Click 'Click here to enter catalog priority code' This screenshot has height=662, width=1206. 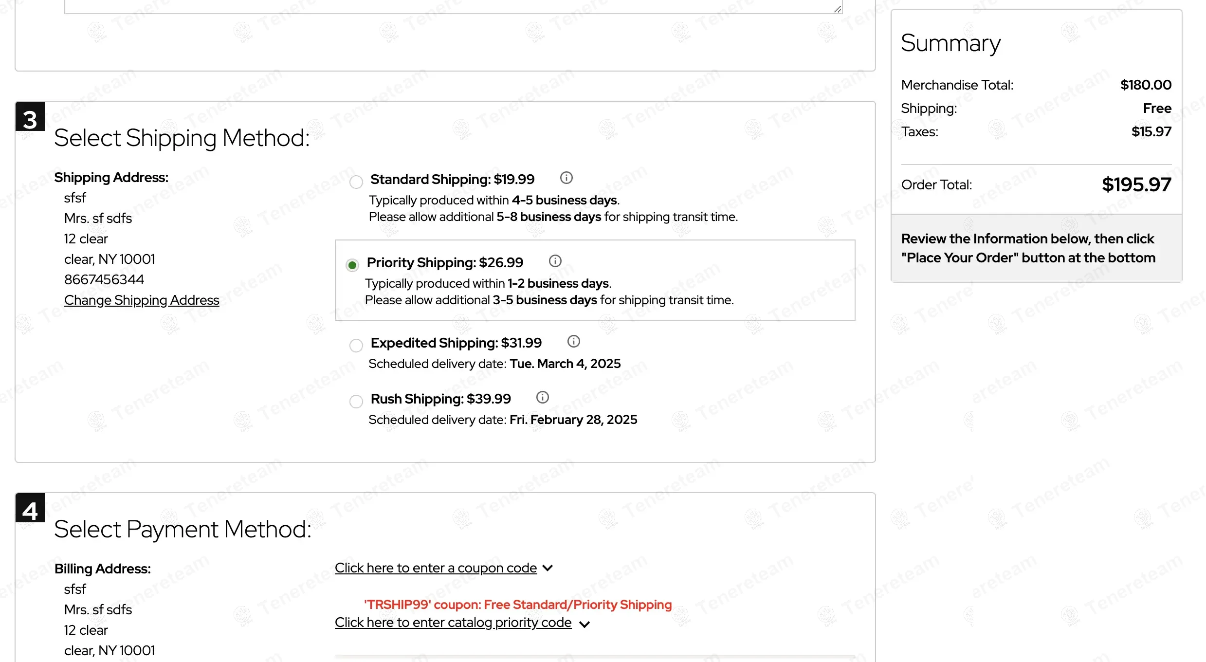point(453,623)
